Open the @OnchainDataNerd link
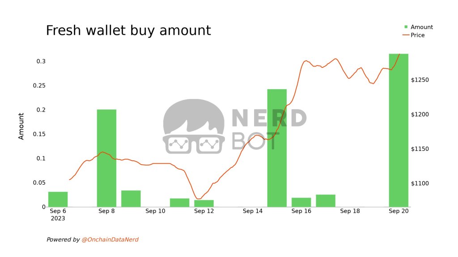The image size is (458, 257). [110, 240]
